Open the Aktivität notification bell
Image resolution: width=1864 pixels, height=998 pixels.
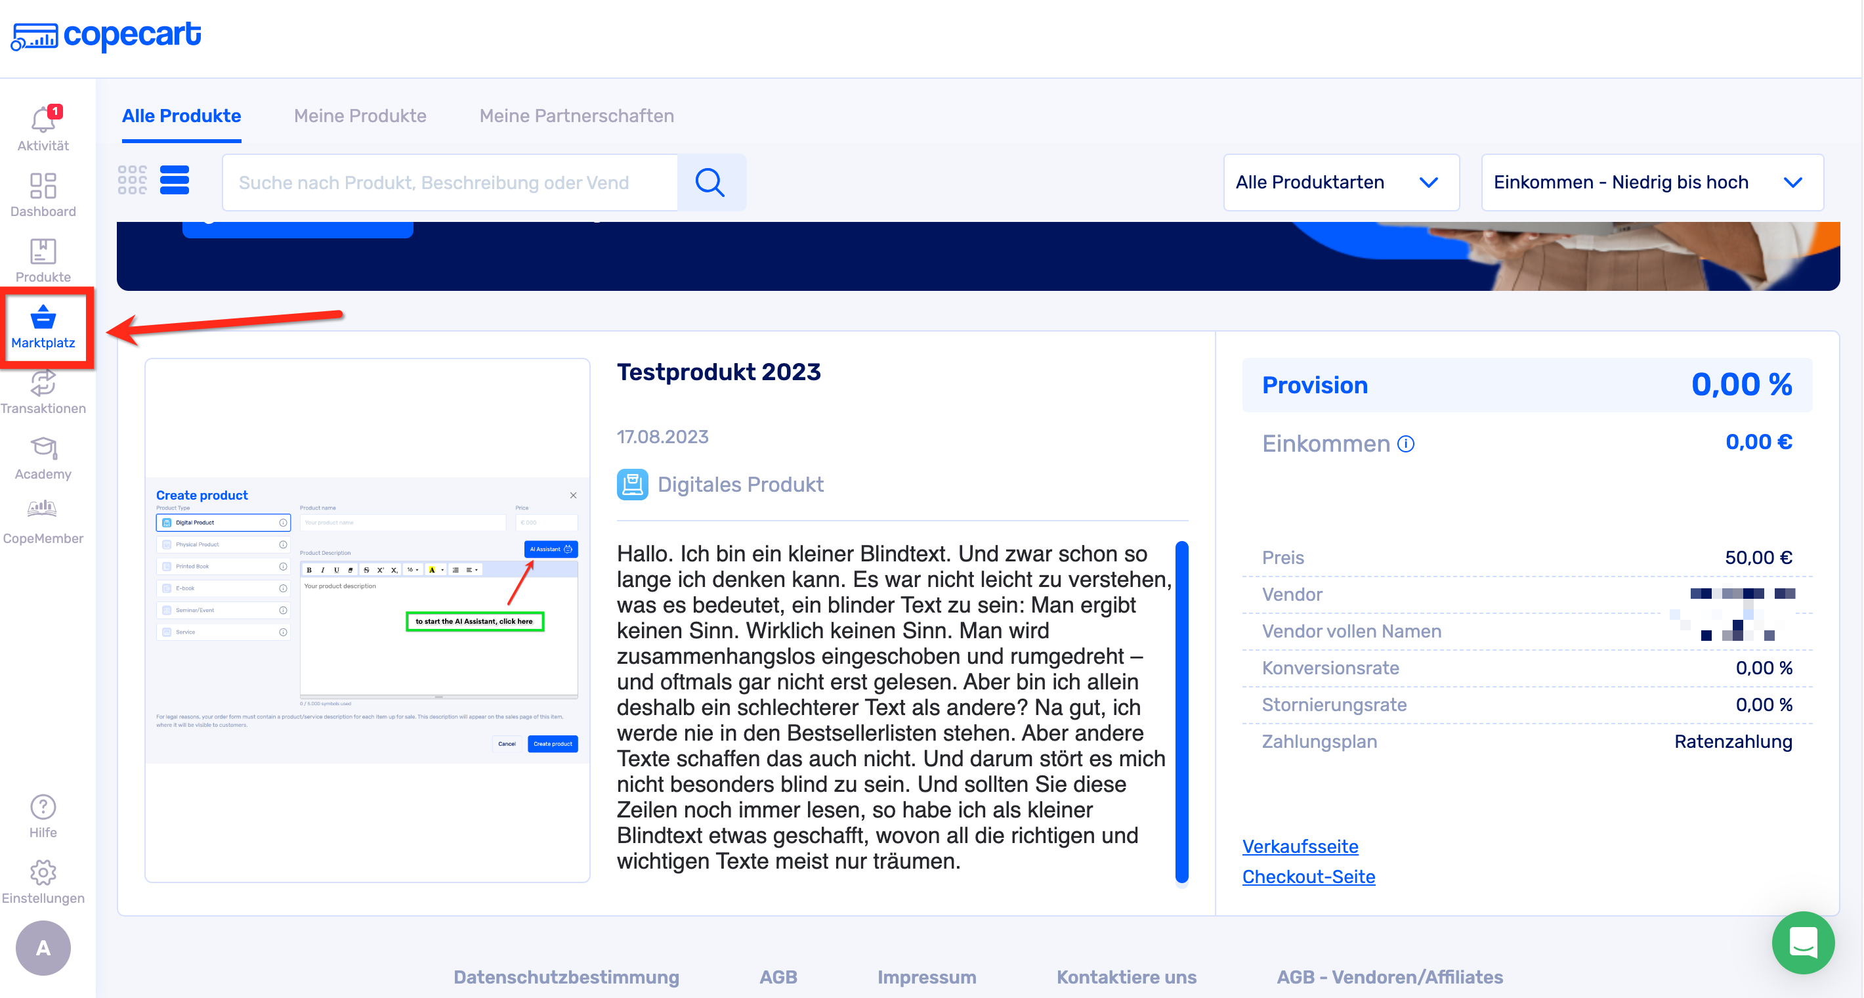coord(43,120)
